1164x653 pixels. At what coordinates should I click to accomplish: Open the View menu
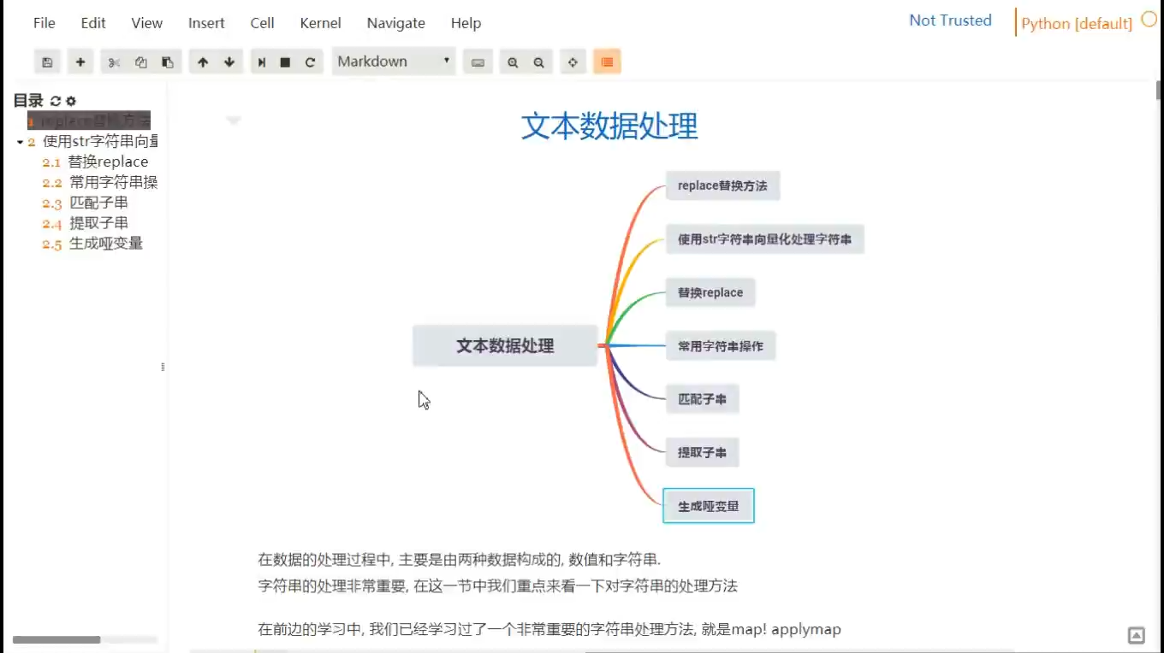tap(147, 23)
